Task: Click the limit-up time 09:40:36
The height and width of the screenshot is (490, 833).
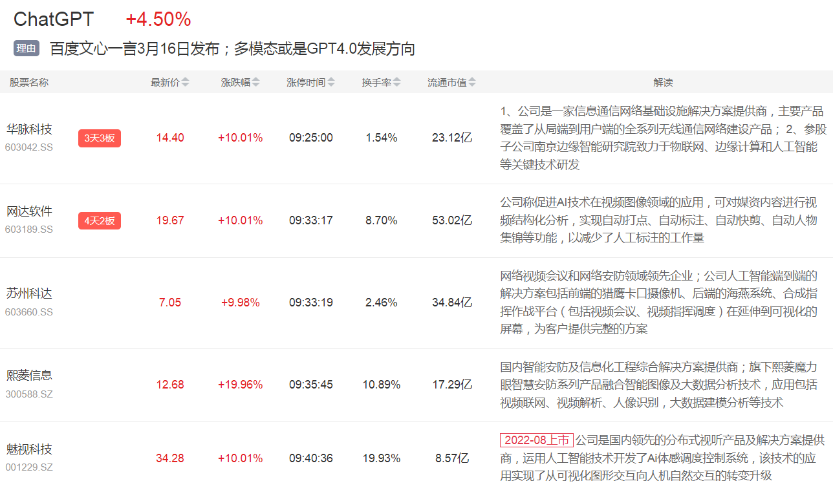Action: click(311, 458)
